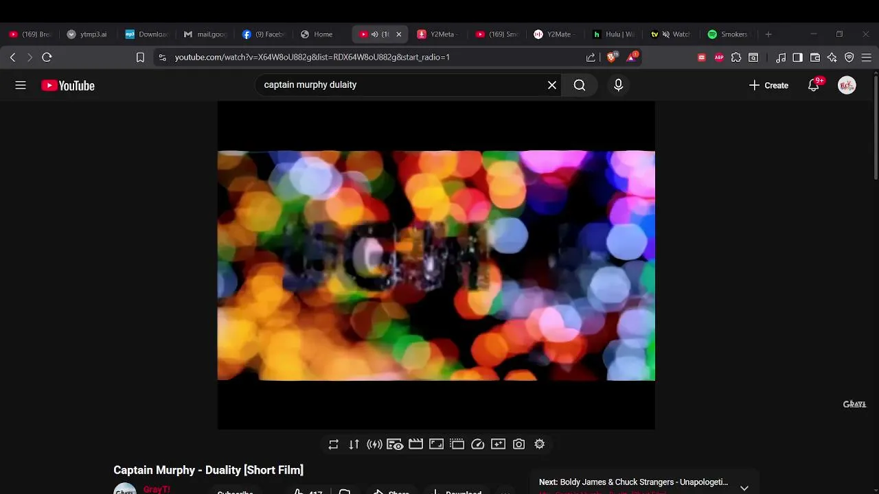The image size is (879, 494).
Task: Run search with the magnifier button
Action: [580, 85]
